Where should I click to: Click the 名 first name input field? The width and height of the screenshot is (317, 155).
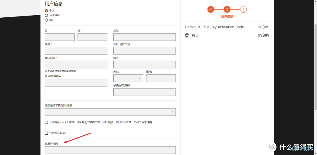coord(60,37)
